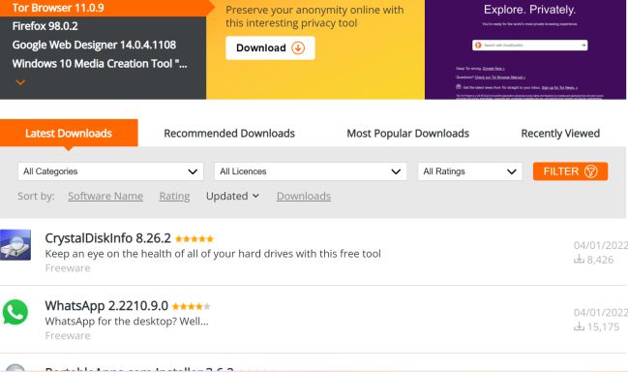The height and width of the screenshot is (372, 628).
Task: Click Freeware label under WhatsApp
Action: 68,335
